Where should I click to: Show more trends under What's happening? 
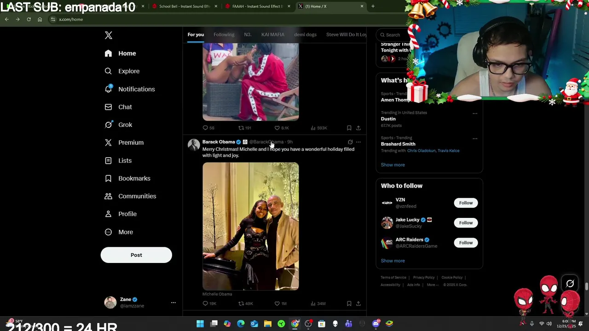pos(393,165)
